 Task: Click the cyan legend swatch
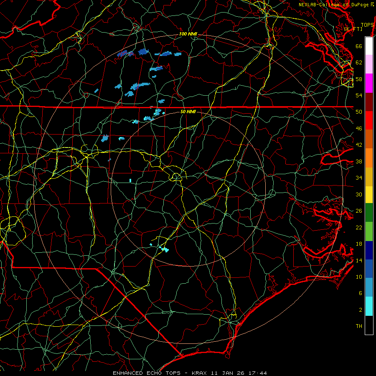369,306
